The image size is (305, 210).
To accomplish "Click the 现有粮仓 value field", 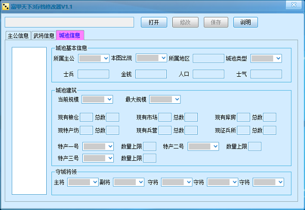I will coord(86,117).
